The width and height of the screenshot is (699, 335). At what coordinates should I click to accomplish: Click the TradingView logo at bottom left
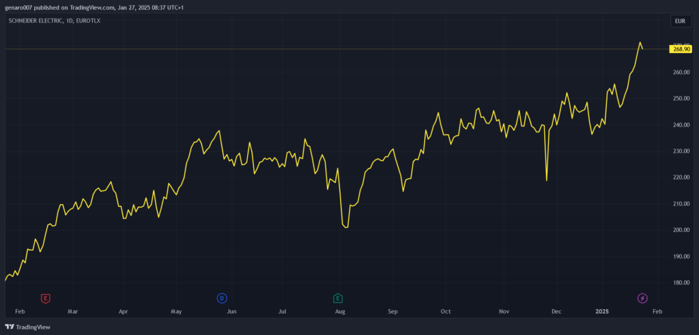(x=28, y=327)
